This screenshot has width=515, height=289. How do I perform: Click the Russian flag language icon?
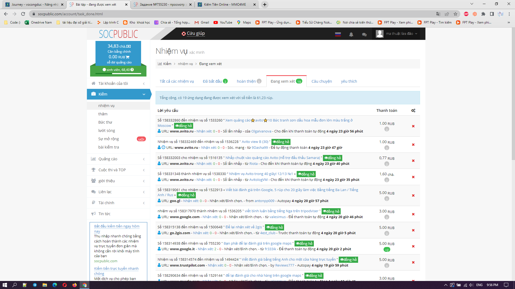pos(338,34)
